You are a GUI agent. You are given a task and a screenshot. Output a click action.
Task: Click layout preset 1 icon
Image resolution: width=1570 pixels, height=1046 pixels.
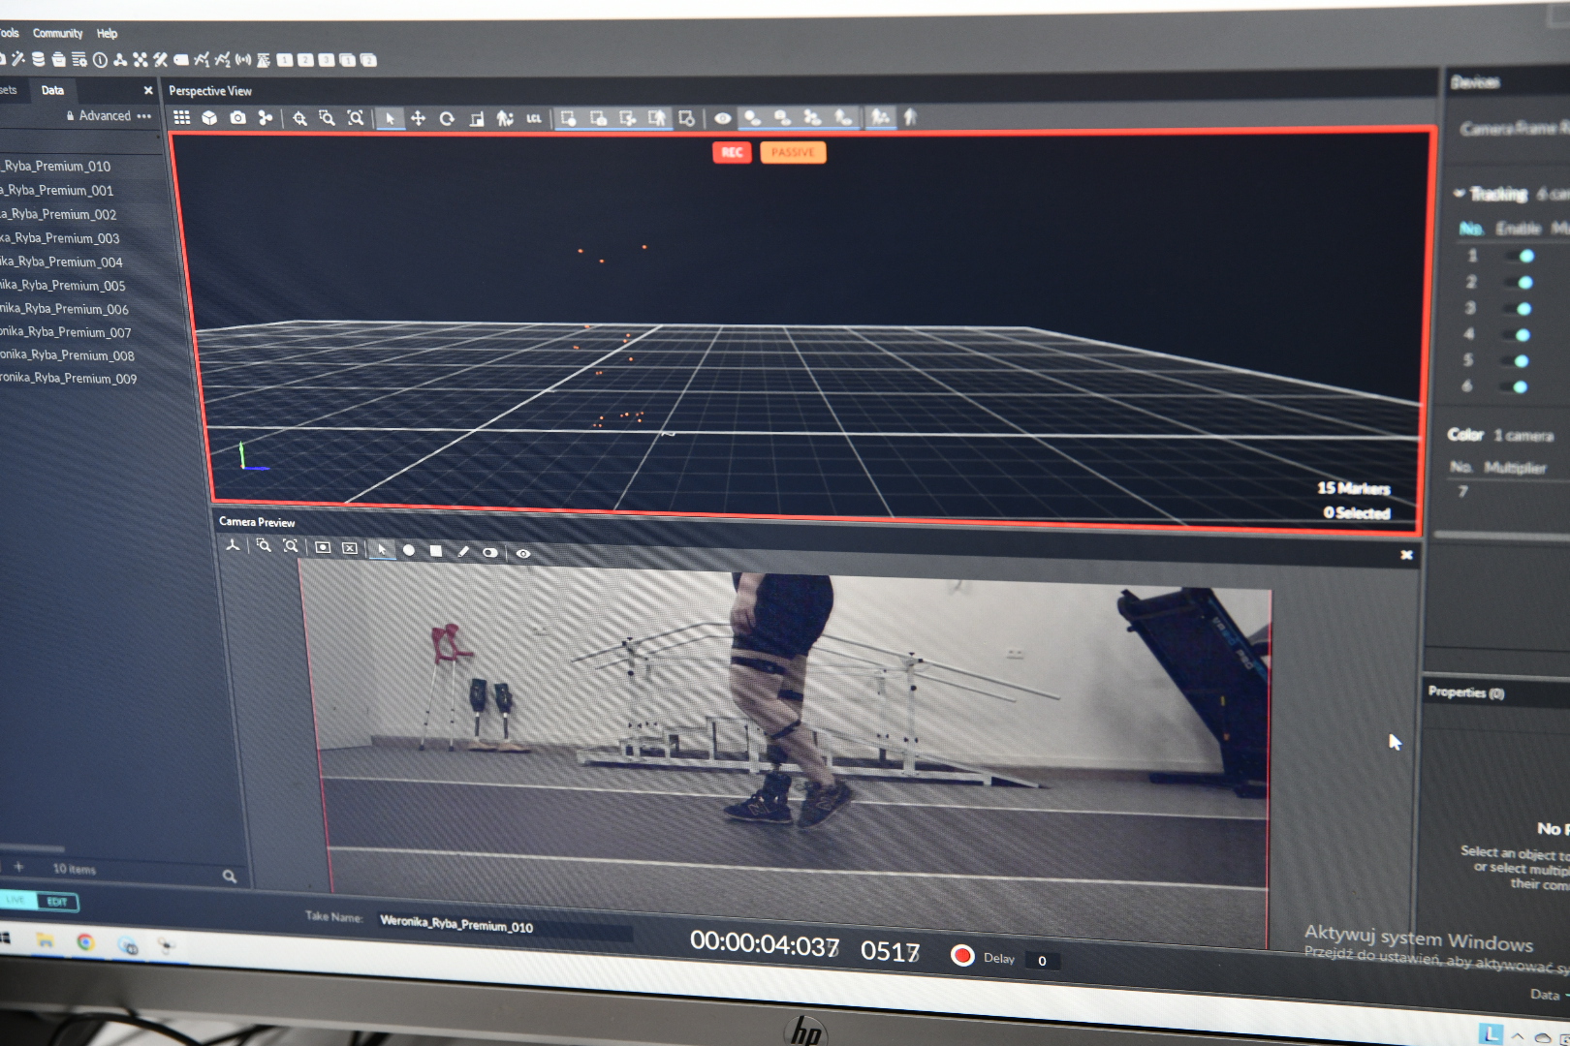[284, 60]
